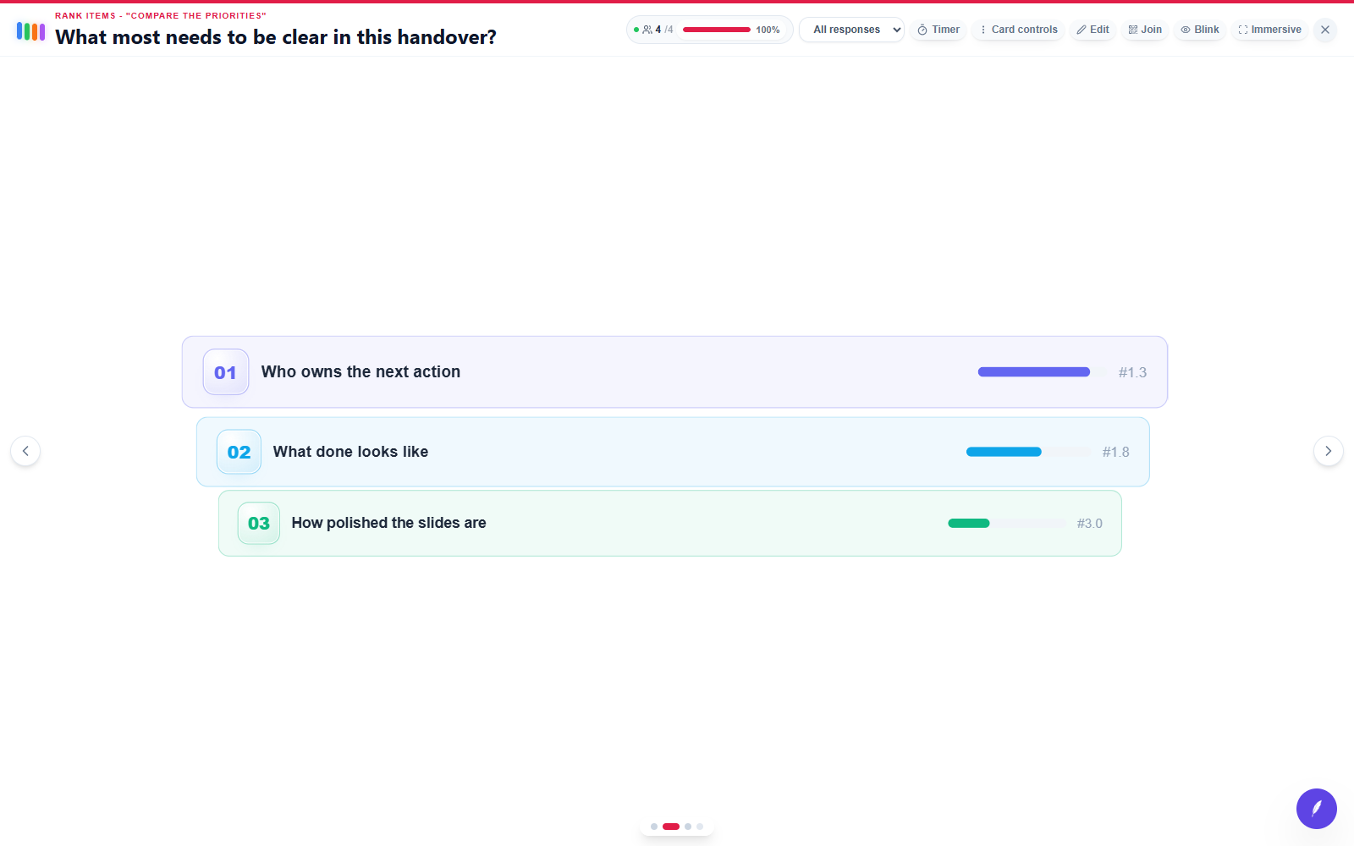
Task: Show the Join QR code
Action: (x=1145, y=30)
